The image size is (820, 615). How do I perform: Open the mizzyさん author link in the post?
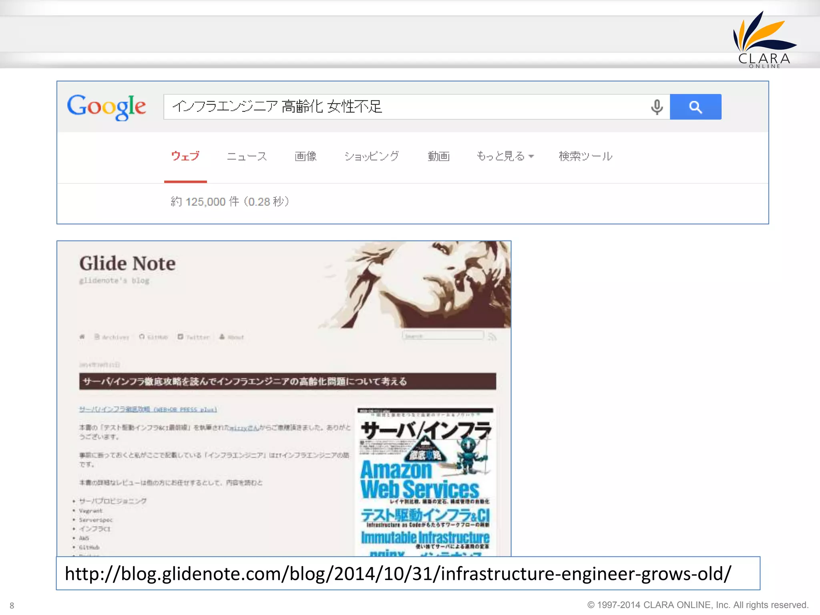244,428
